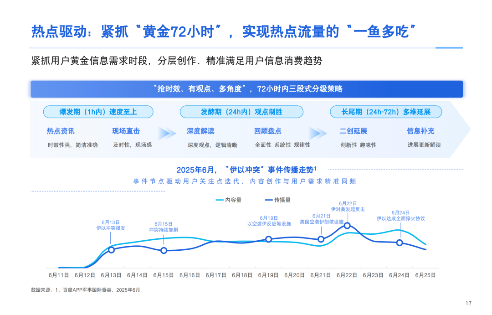Viewport: 492px width, 315px height.
Task: Click the chevron arrow after 回顾盘点
Action: point(318,132)
